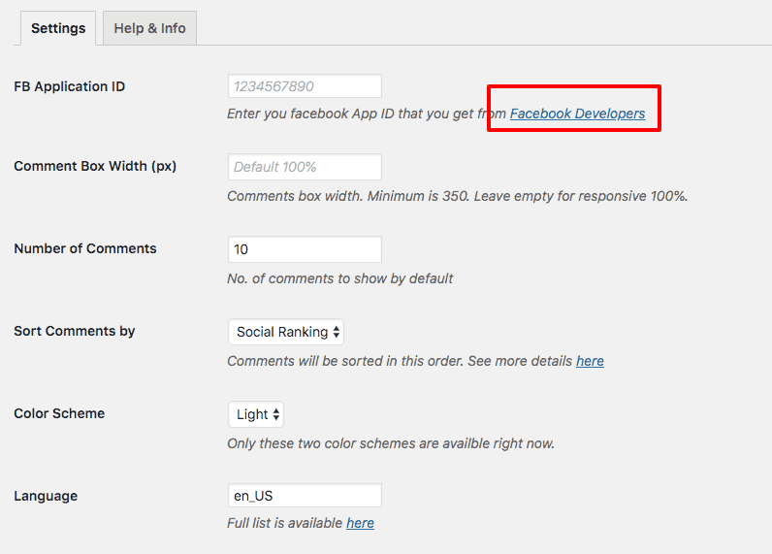This screenshot has width=772, height=554.
Task: Open the sort order details 'here' link
Action: pyautogui.click(x=590, y=361)
